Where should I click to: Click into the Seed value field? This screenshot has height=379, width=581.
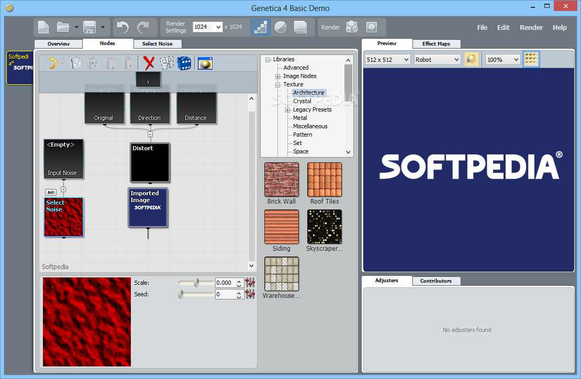coord(225,295)
